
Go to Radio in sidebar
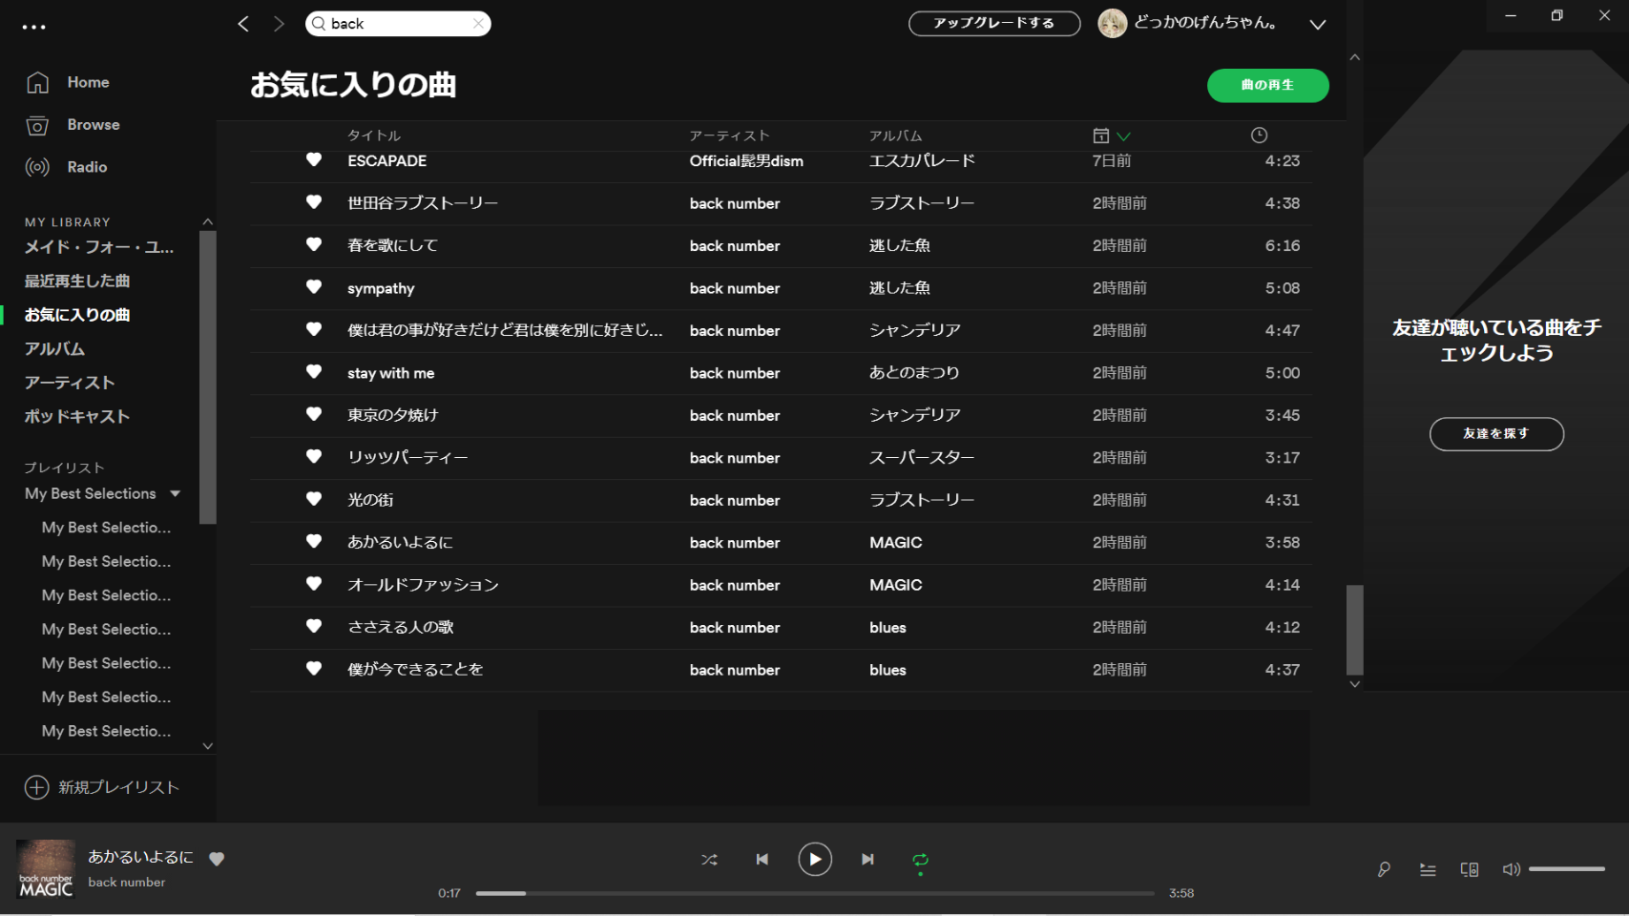coord(87,167)
